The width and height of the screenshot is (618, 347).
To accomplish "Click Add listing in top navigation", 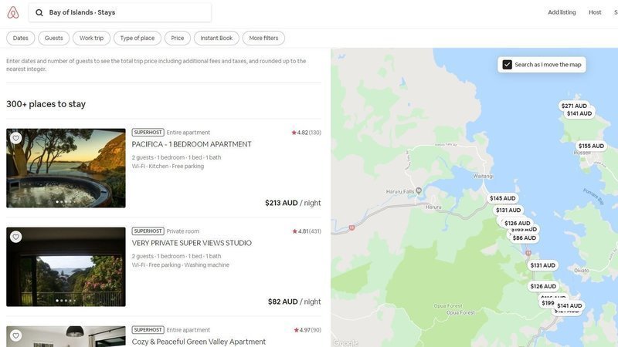I will pyautogui.click(x=562, y=12).
